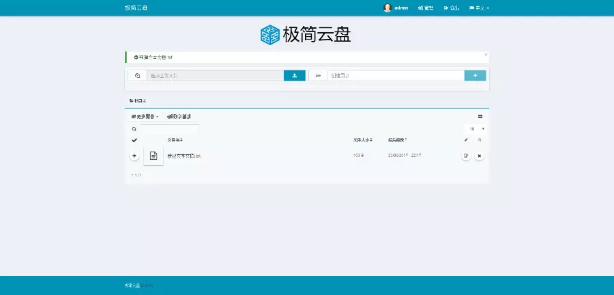Click the txt file name link
614x295 pixels.
tap(184, 156)
